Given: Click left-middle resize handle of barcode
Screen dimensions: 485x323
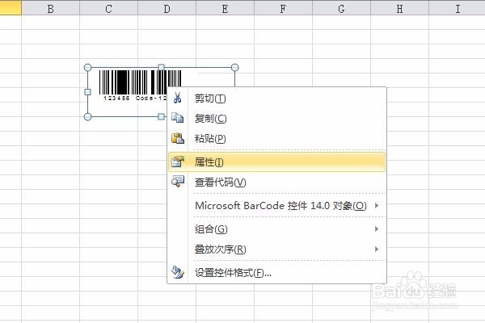Looking at the screenshot, I should point(88,92).
